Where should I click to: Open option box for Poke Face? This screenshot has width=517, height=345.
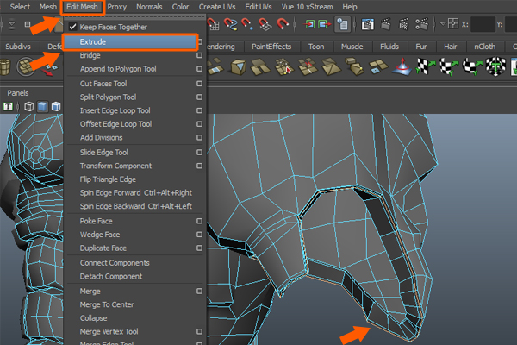(199, 221)
